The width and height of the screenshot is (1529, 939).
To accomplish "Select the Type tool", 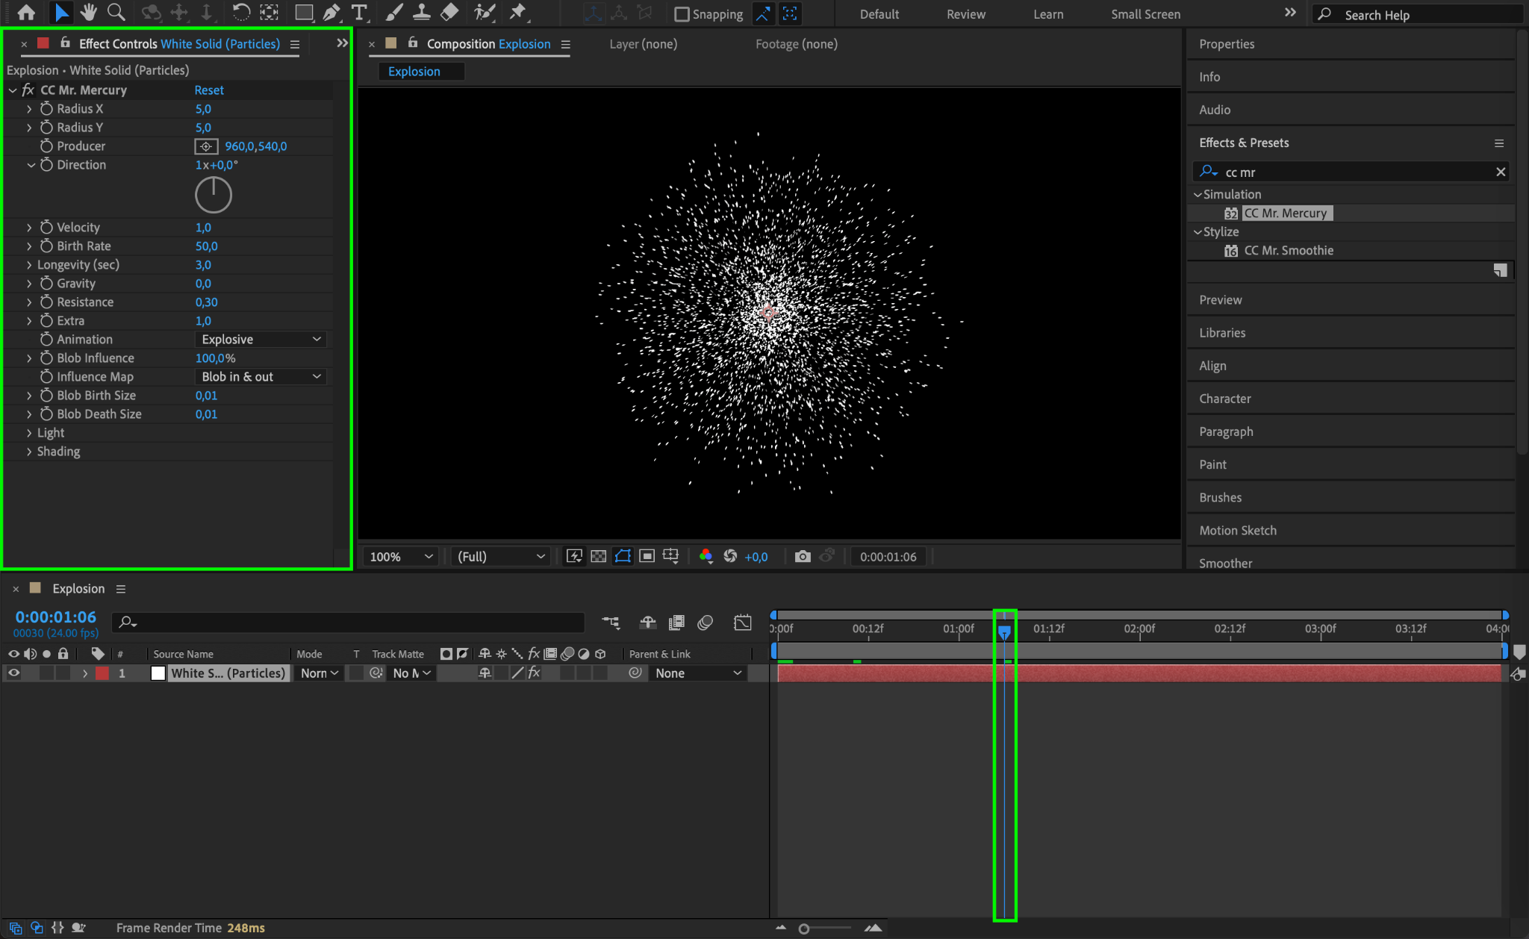I will pos(359,13).
